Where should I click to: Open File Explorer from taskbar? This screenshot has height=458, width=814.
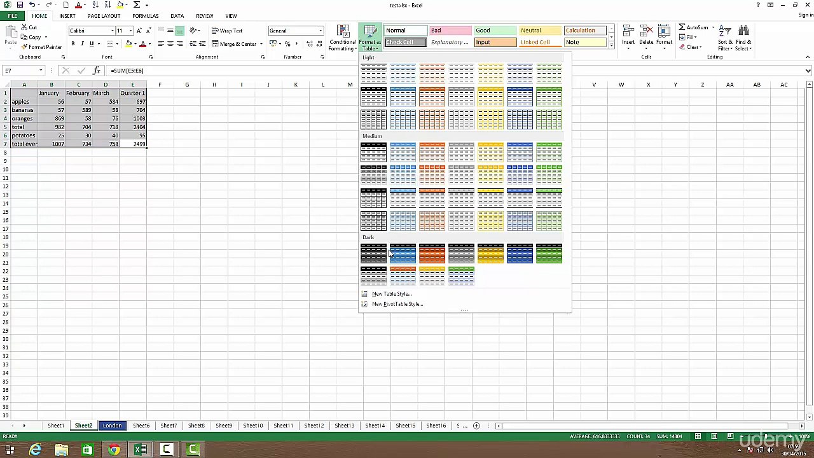(61, 450)
